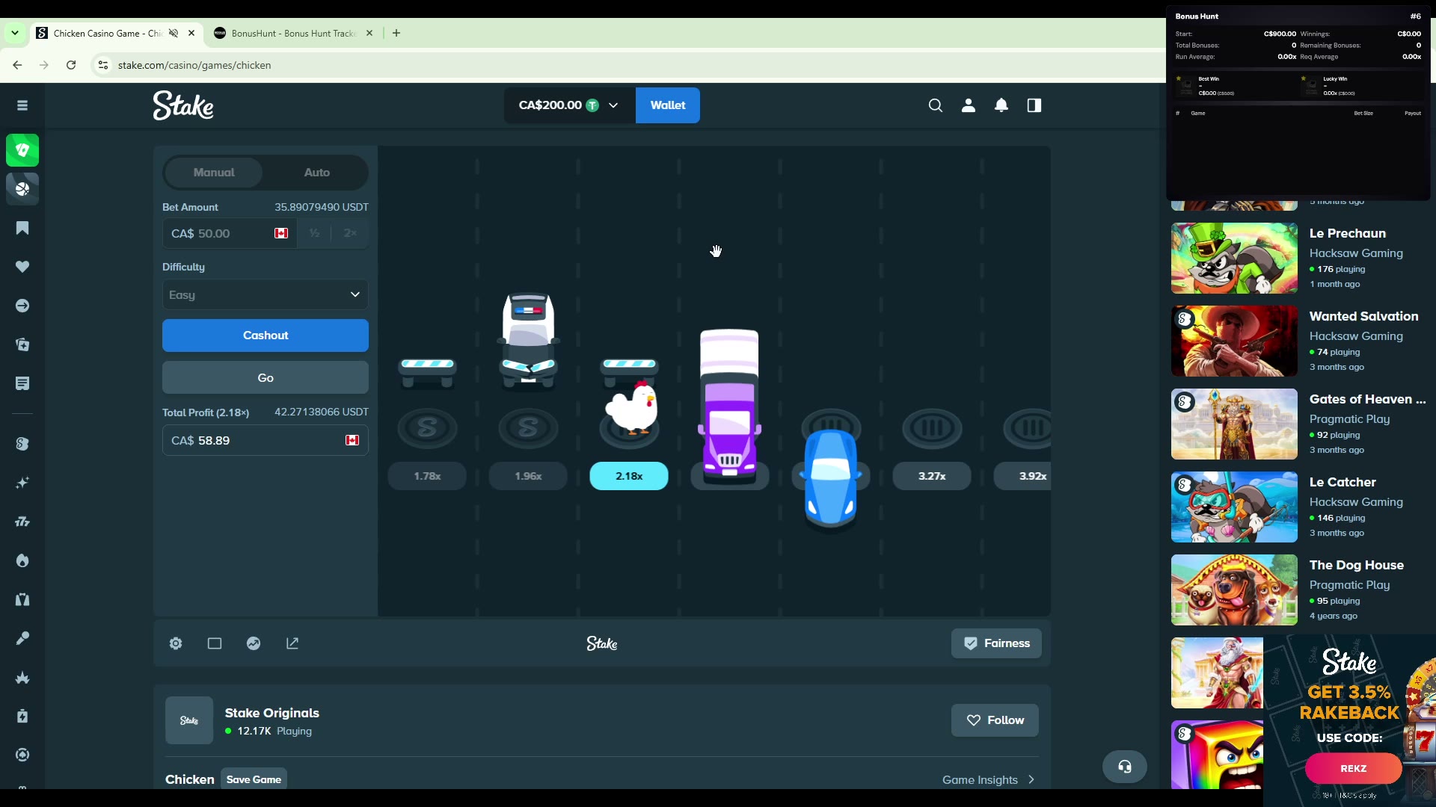
Task: Click the Save Game button
Action: [x=254, y=779]
